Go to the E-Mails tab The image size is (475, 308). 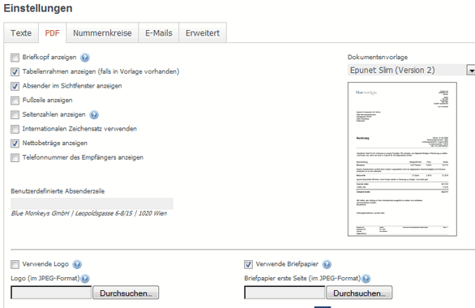[x=159, y=32]
